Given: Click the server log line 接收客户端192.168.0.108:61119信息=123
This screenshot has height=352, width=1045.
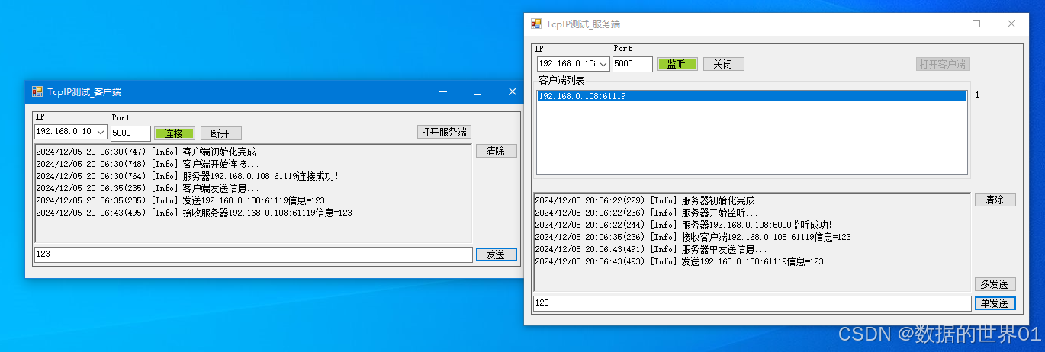Looking at the screenshot, I should 693,237.
